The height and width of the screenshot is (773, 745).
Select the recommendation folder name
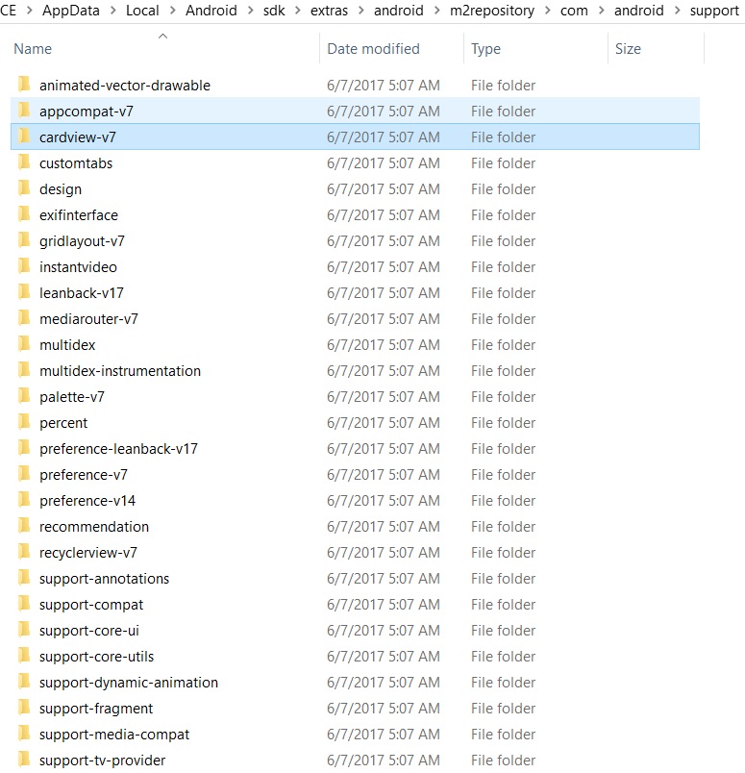coord(94,526)
